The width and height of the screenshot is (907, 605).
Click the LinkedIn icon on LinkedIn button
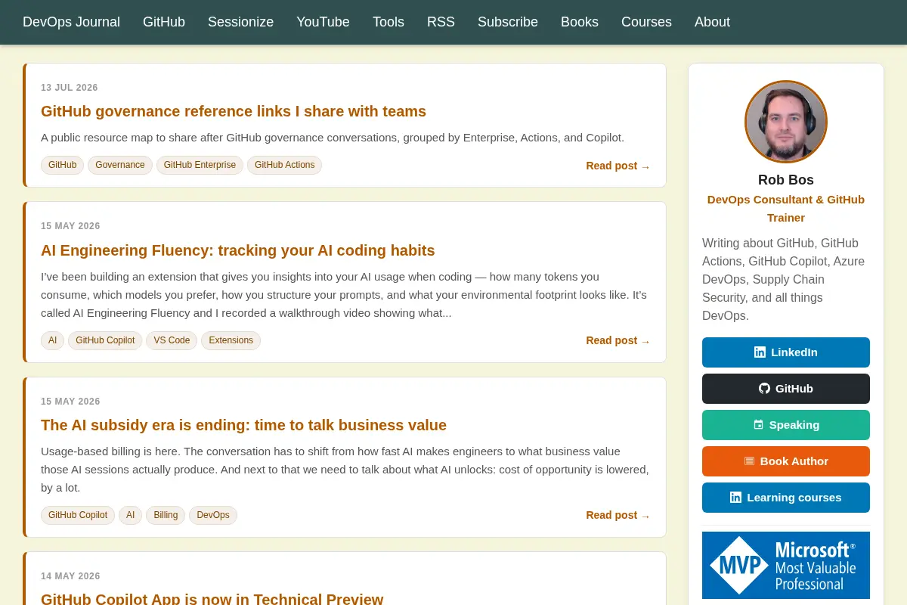point(760,352)
